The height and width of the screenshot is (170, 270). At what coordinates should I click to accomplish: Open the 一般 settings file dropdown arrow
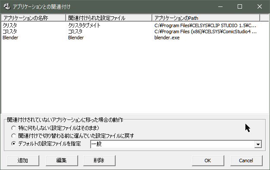tap(258, 145)
